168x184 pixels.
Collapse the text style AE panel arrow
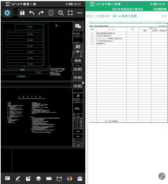point(78,51)
